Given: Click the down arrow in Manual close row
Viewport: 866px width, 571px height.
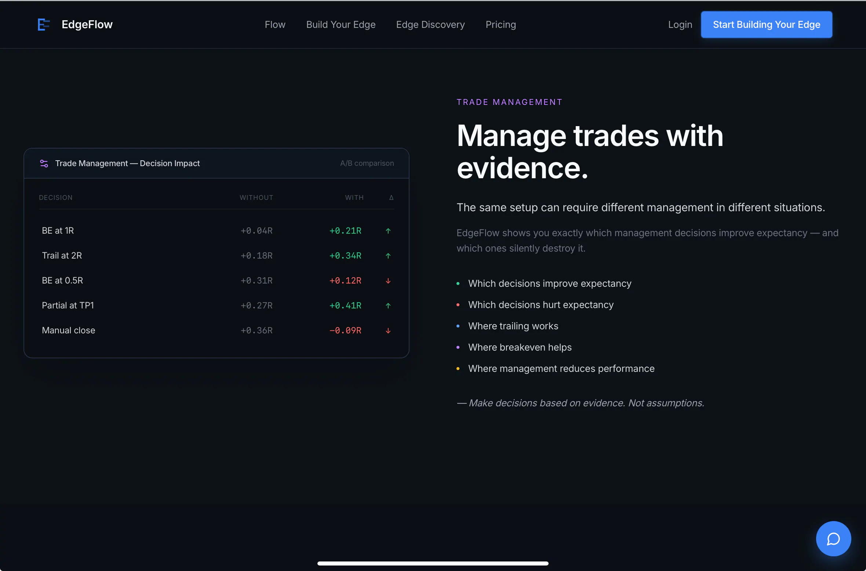Looking at the screenshot, I should point(388,330).
